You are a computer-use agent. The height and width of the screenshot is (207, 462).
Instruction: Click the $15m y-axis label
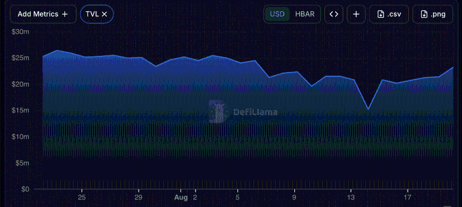coord(20,111)
